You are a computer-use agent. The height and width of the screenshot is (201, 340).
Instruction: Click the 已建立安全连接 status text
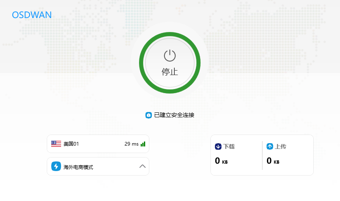point(174,115)
